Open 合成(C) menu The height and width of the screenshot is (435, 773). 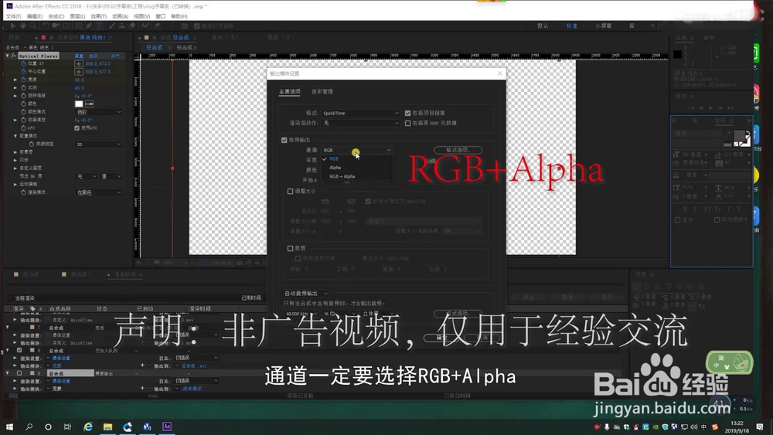point(56,16)
